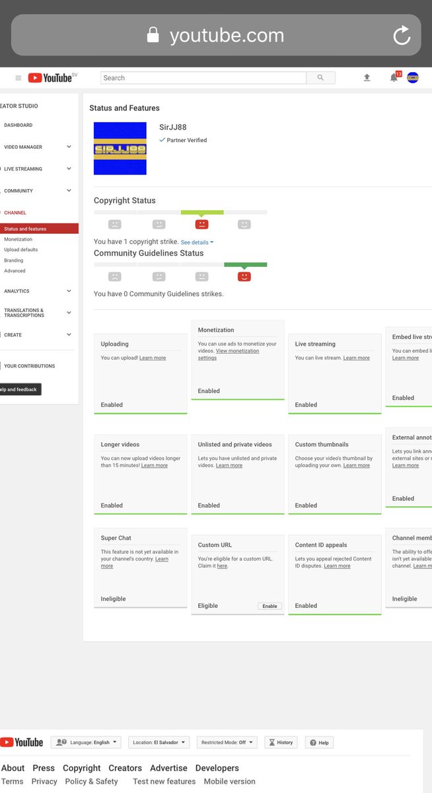This screenshot has height=793, width=432.
Task: Click the History hourglass button
Action: (281, 742)
